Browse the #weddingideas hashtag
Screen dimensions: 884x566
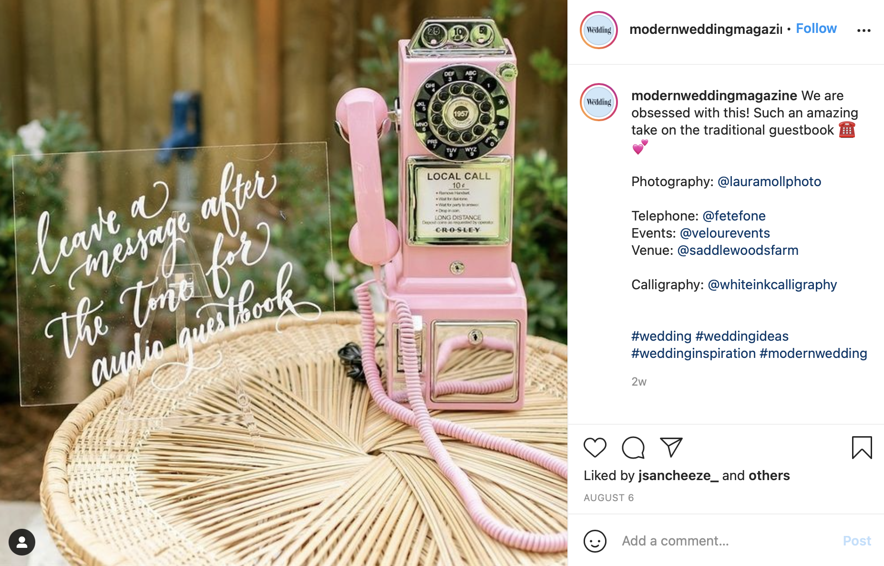click(x=742, y=336)
